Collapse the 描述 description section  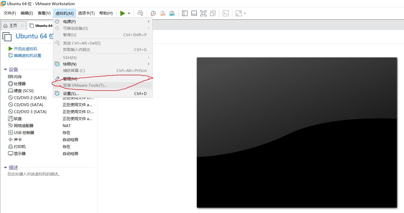pos(5,168)
